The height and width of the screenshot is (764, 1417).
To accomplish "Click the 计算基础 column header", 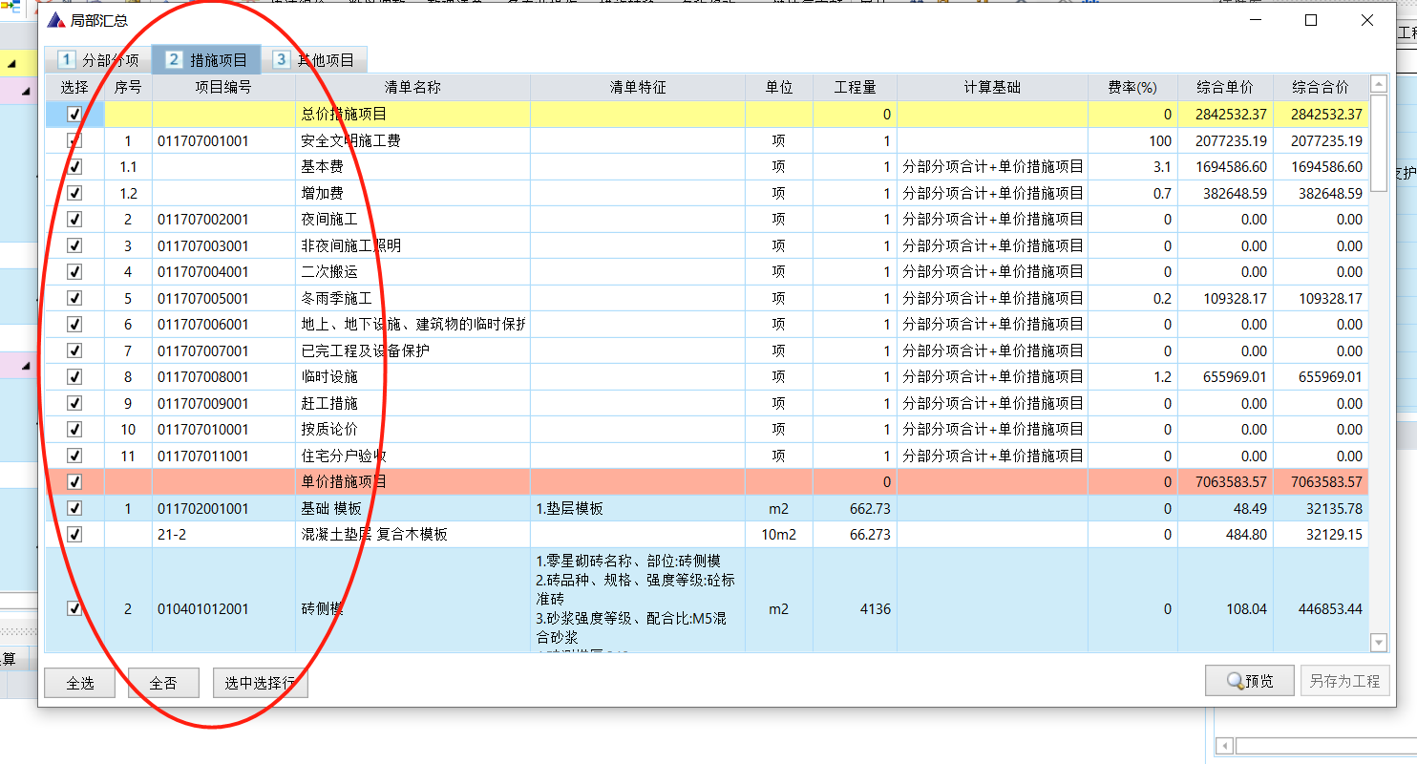I will pyautogui.click(x=992, y=88).
